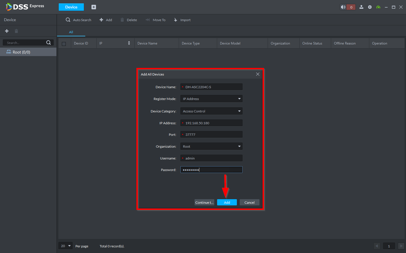Click the add organization plus icon in sidebar
Screen dimensions: 406x253
pos(7,31)
